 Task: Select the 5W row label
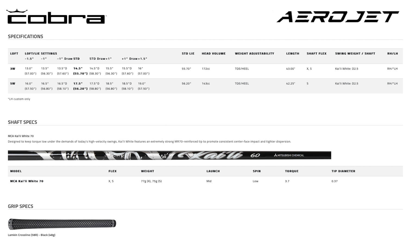(13, 84)
